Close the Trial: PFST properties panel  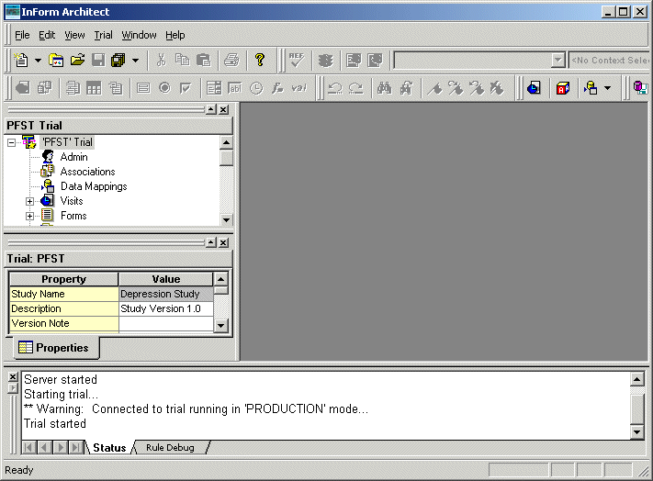[x=223, y=242]
